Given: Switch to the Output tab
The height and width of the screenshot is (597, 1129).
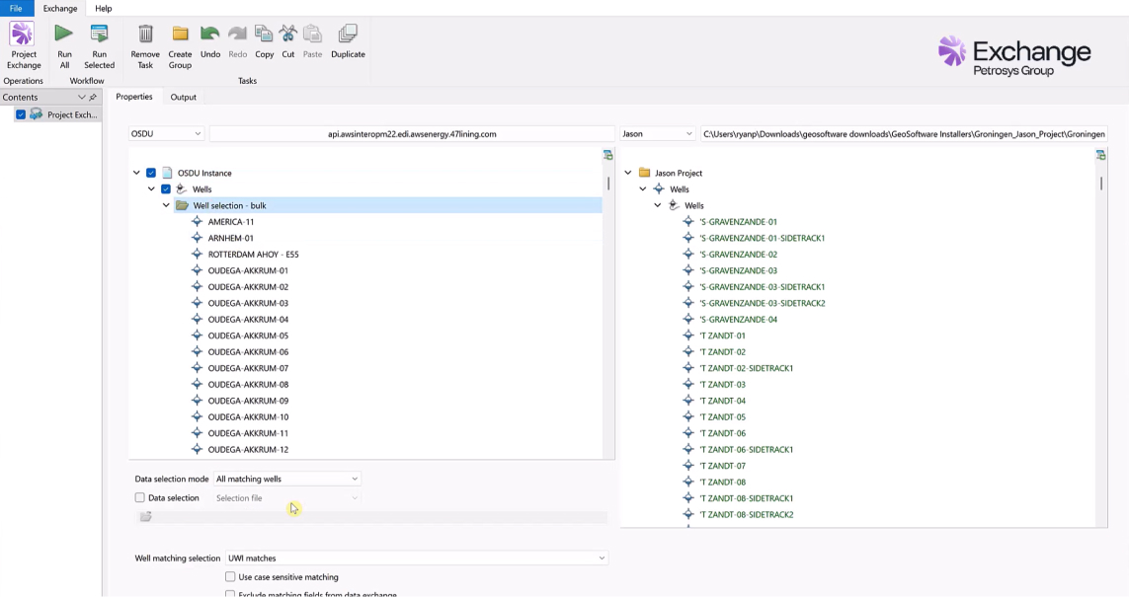Looking at the screenshot, I should point(183,97).
